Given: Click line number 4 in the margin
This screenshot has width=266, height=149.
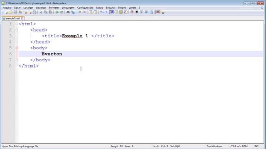Looking at the screenshot, I should coord(10,42).
